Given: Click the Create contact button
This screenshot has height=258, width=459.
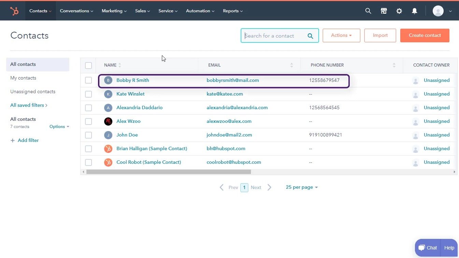Looking at the screenshot, I should tap(425, 35).
